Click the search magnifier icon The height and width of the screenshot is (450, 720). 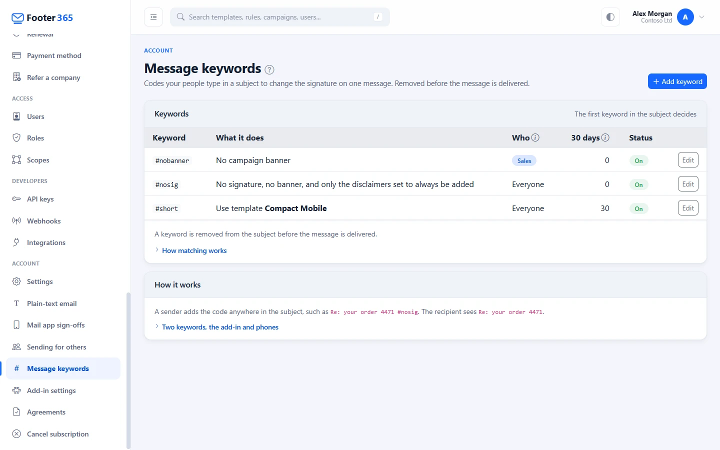pos(180,17)
